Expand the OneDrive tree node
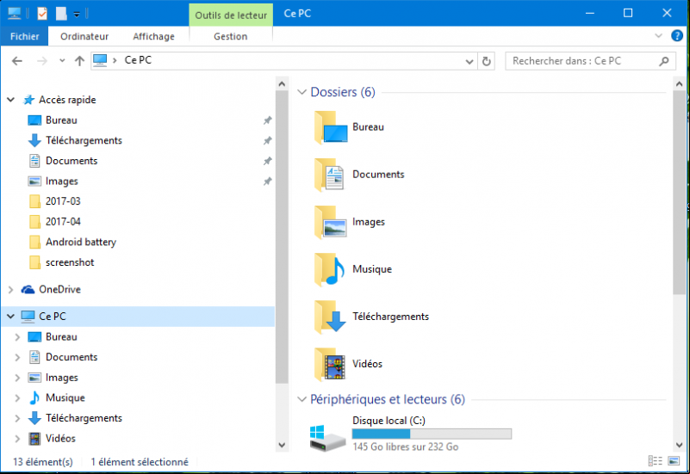This screenshot has width=690, height=474. 11,290
